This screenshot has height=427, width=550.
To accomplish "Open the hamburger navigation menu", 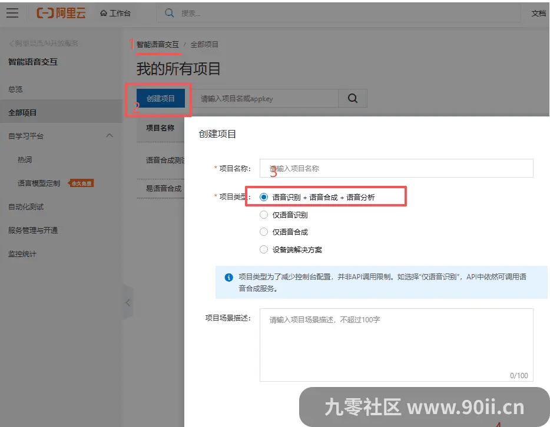I will pyautogui.click(x=12, y=13).
